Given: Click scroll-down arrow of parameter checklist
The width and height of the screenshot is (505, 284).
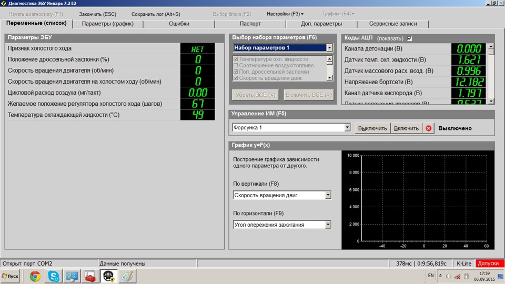Looking at the screenshot, I should point(329,78).
